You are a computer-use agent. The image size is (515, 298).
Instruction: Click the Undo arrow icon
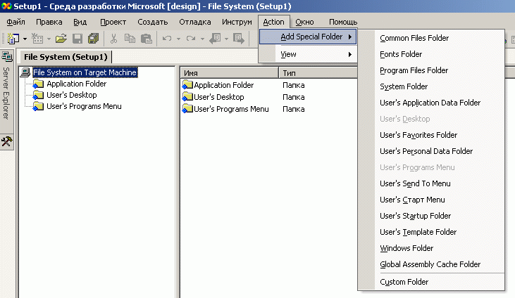point(167,39)
